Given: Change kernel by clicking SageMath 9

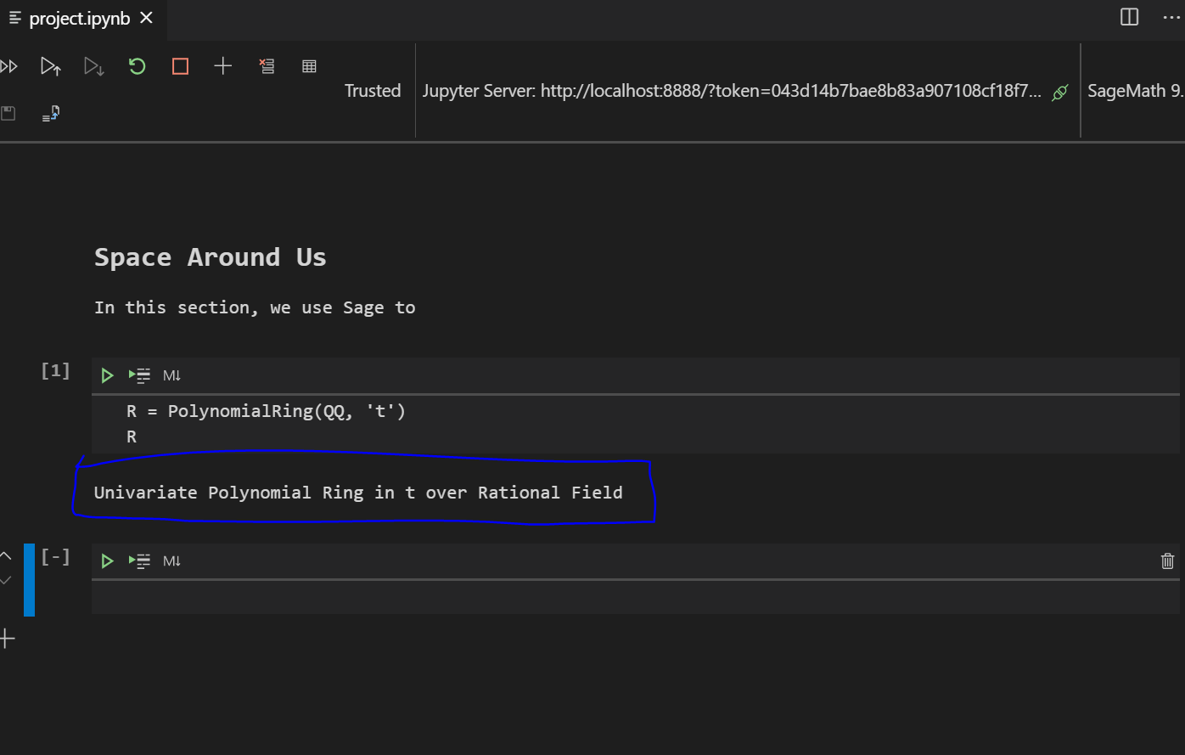Looking at the screenshot, I should click(x=1135, y=90).
